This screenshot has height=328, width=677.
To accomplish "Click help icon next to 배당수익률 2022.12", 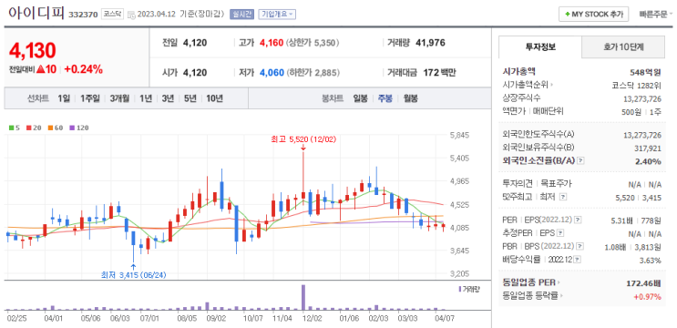I will point(578,260).
